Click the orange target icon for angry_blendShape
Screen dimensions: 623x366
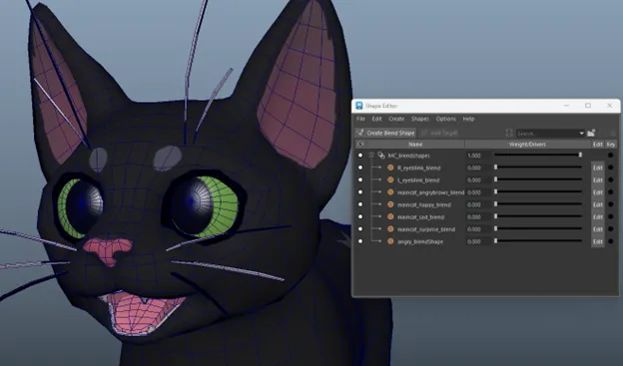point(390,241)
